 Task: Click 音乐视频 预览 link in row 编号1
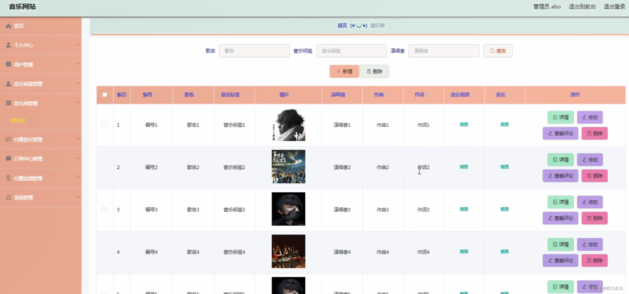coord(464,125)
